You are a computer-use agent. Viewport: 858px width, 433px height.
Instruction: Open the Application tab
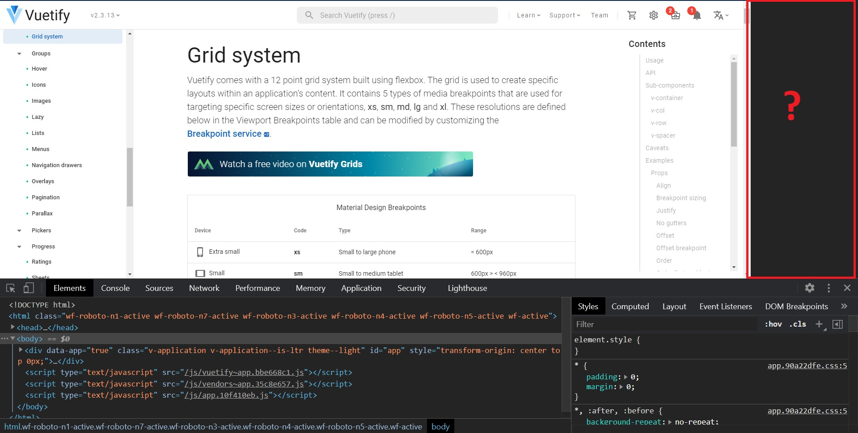361,288
